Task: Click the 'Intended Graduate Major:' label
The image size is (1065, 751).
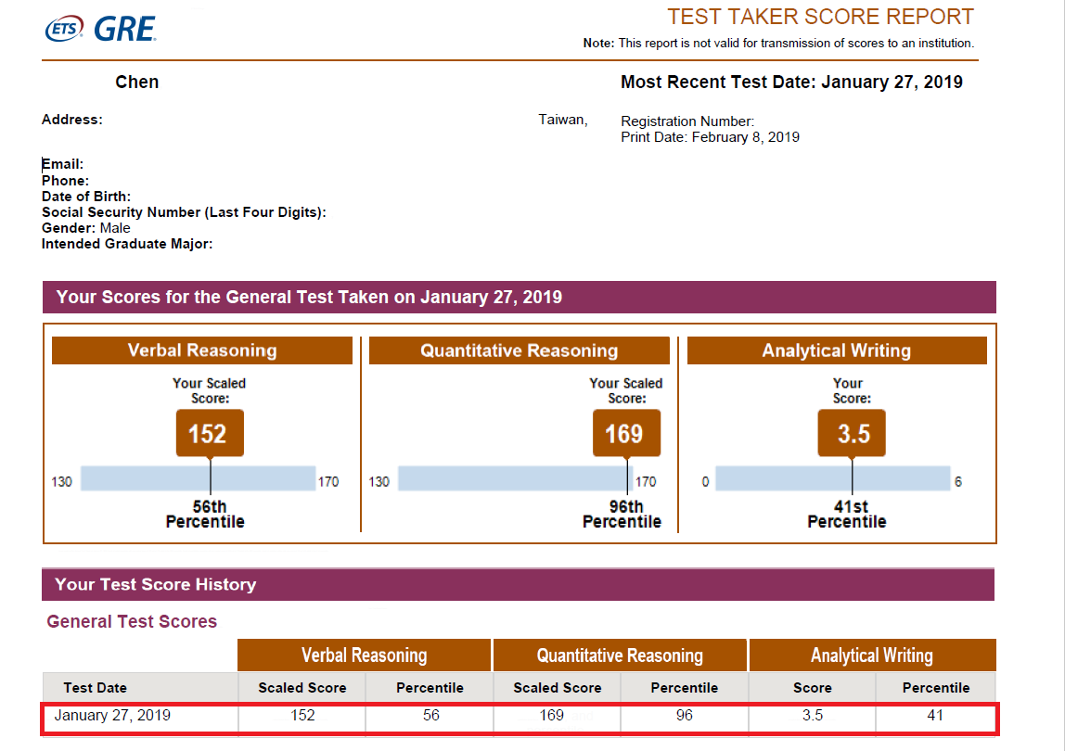Action: [x=127, y=244]
